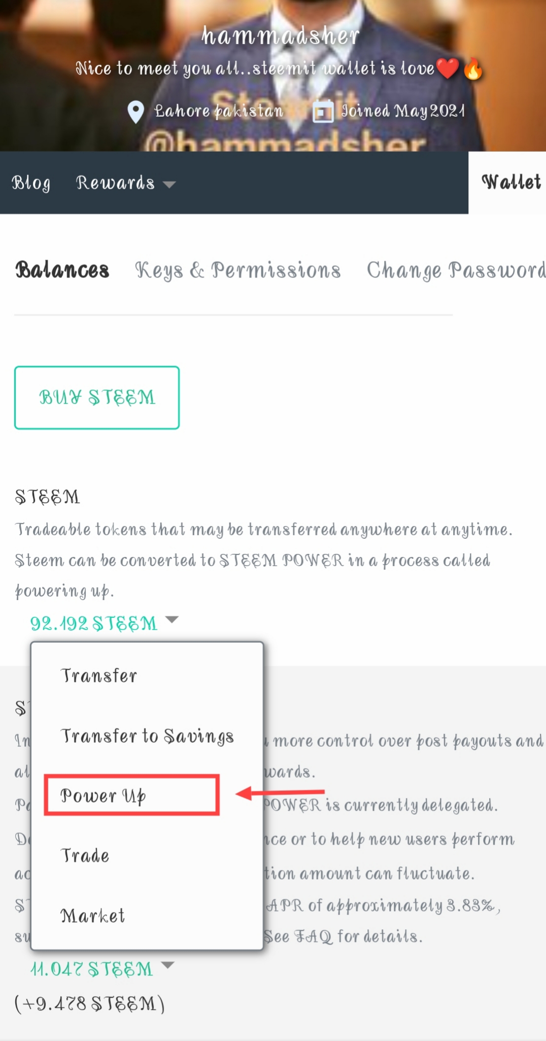Select the Balances tab
This screenshot has width=546, height=1041.
(x=62, y=270)
